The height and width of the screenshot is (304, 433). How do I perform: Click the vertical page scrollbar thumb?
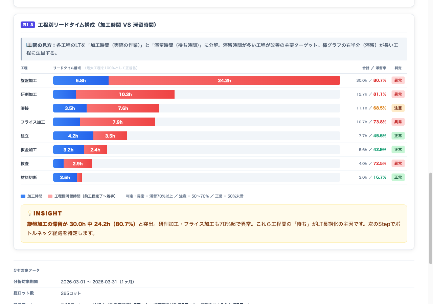click(x=431, y=218)
